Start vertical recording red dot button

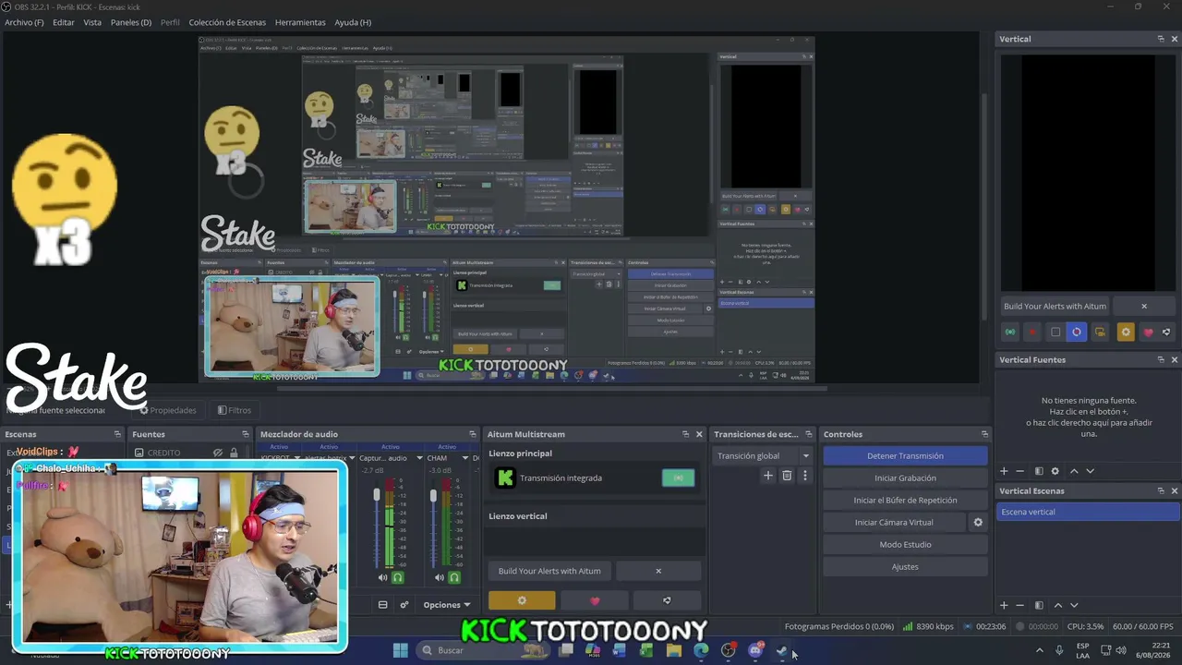pyautogui.click(x=1032, y=332)
